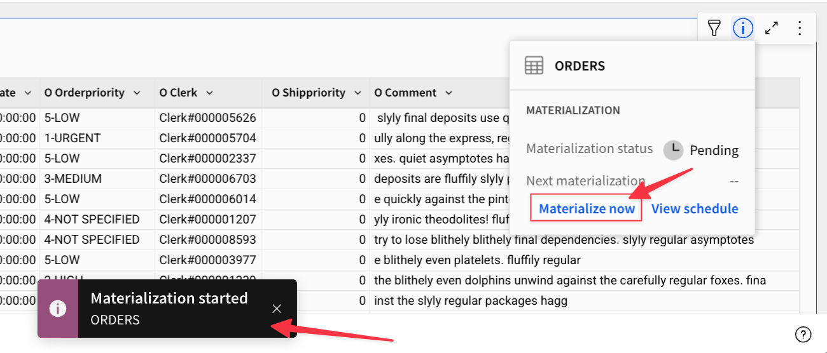Click the info icon on the toast
This screenshot has width=827, height=353.
pyautogui.click(x=58, y=309)
